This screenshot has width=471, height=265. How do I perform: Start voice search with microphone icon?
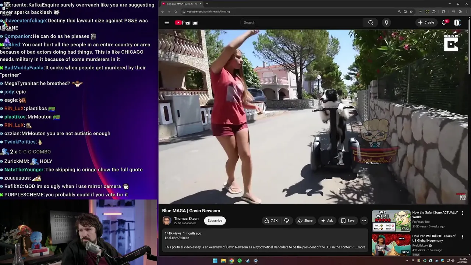coord(386,22)
